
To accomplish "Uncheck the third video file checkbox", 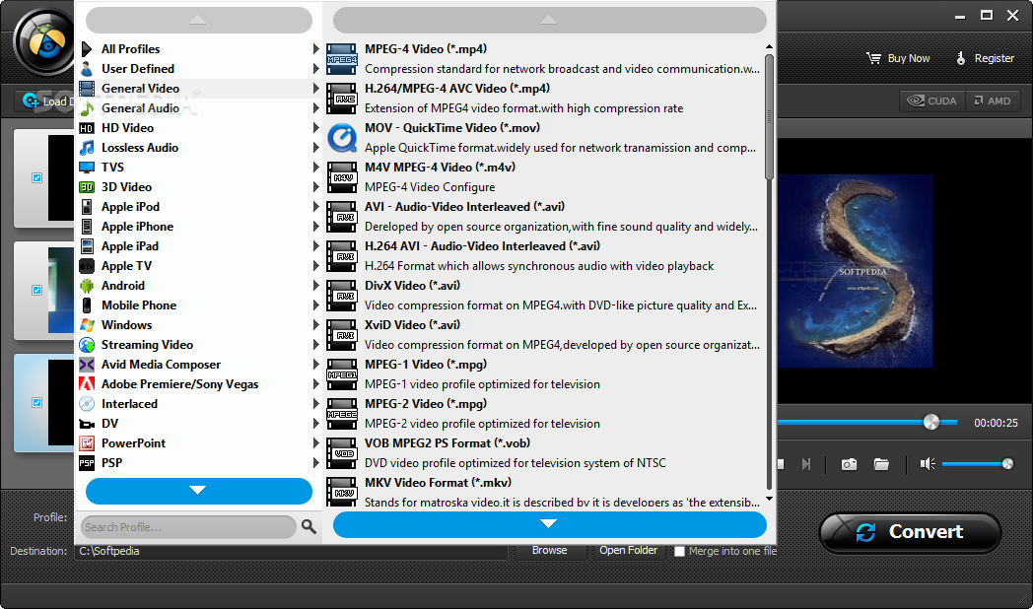I will [36, 402].
